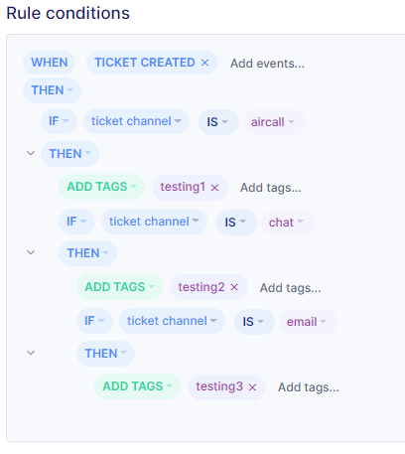
Task: Remove the testing1 tag
Action: pyautogui.click(x=214, y=188)
